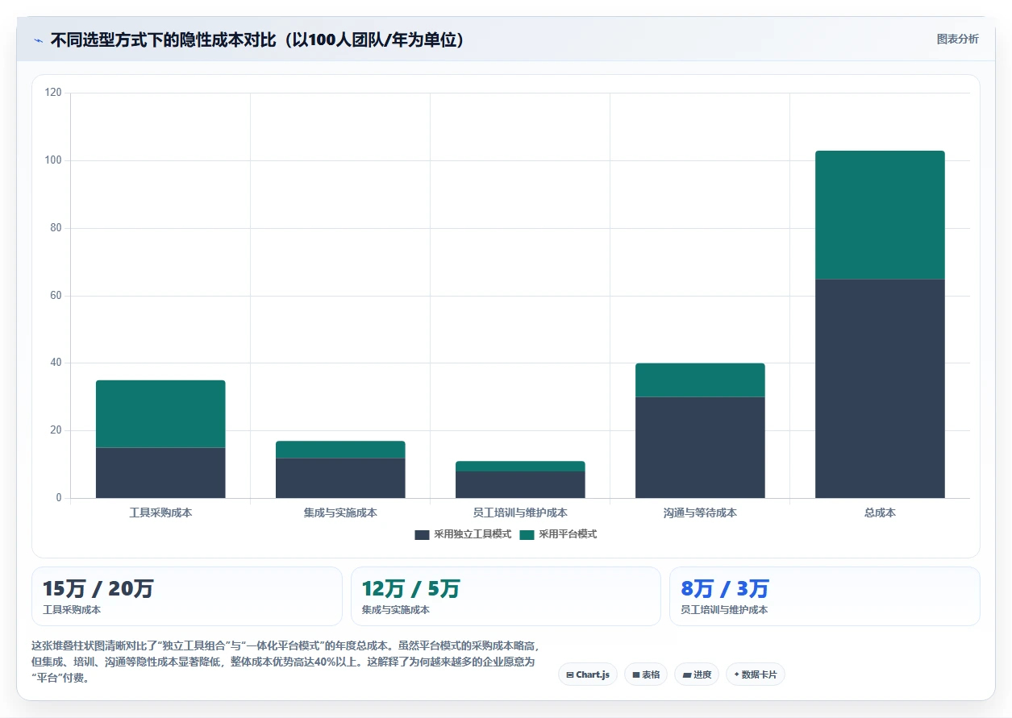
Task: Open the 15万 / 20万 data card
Action: tap(187, 596)
